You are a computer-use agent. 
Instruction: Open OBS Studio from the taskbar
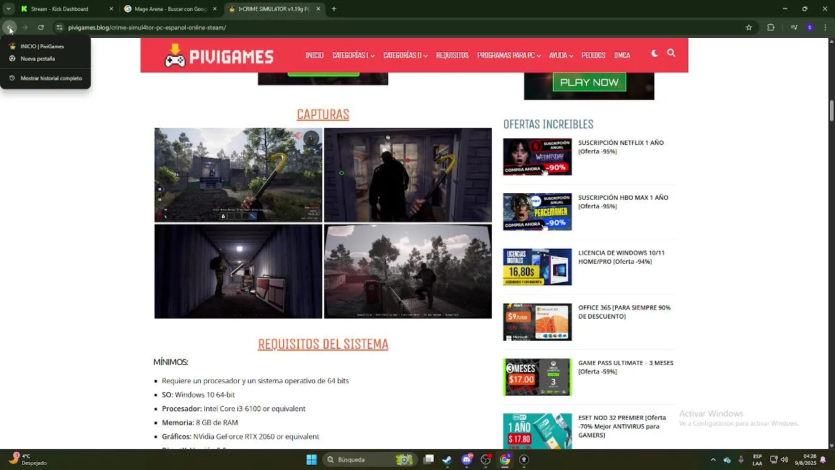pyautogui.click(x=485, y=460)
